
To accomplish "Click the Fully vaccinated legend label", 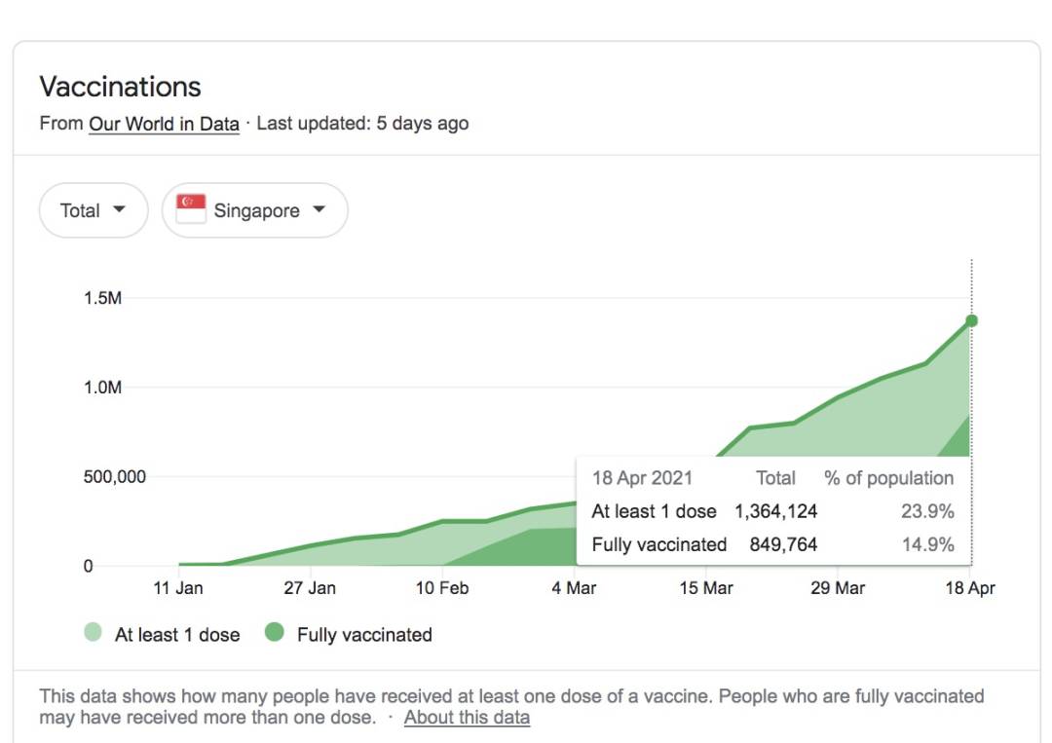I will point(364,635).
